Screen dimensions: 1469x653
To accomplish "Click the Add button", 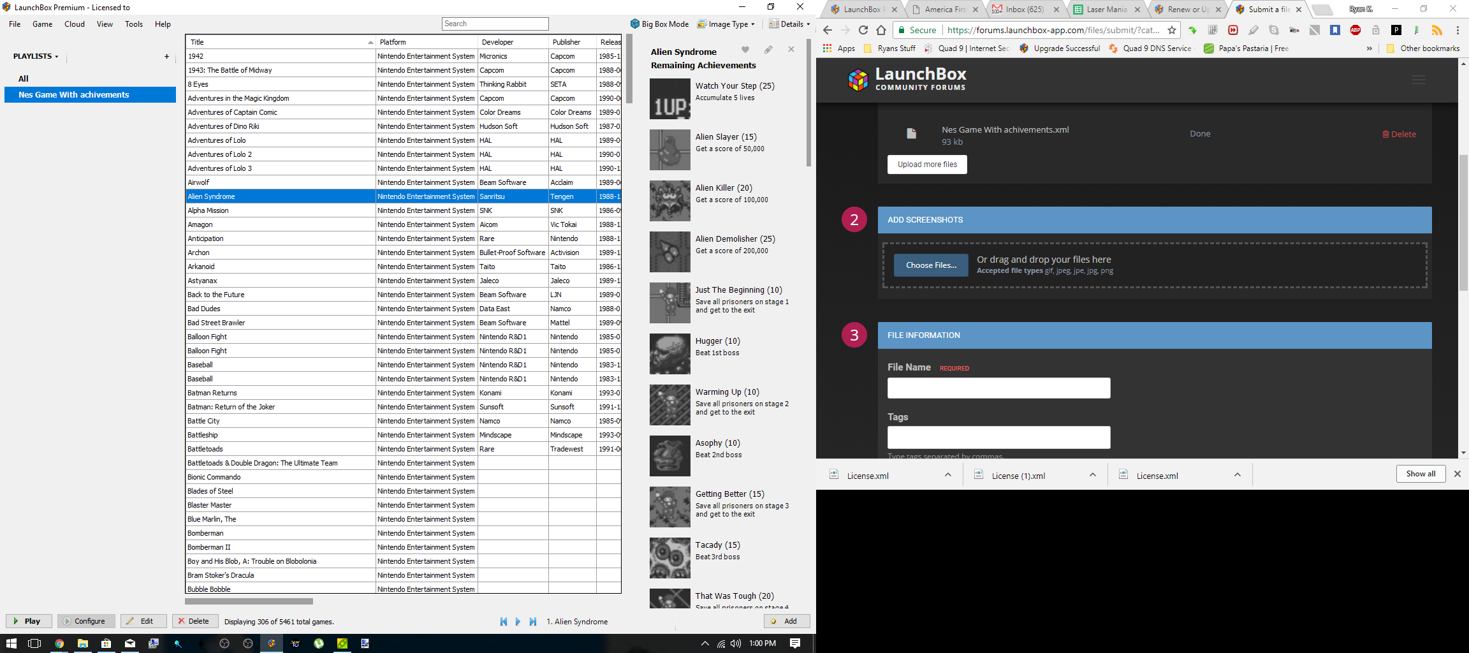I will pyautogui.click(x=787, y=621).
